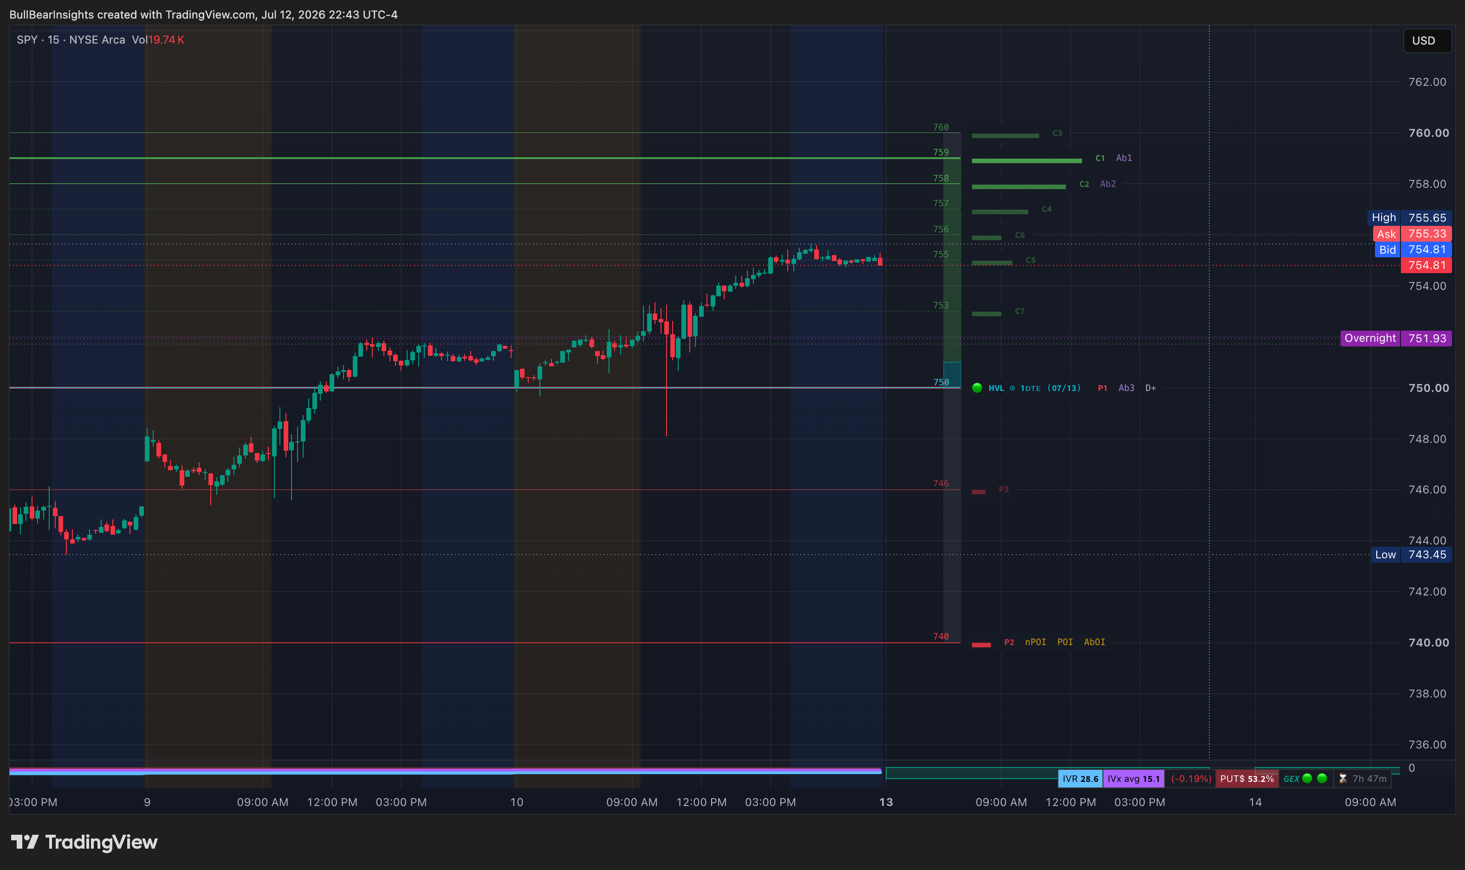Click the High 755.65 price tag
The width and height of the screenshot is (1465, 870).
click(x=1409, y=218)
